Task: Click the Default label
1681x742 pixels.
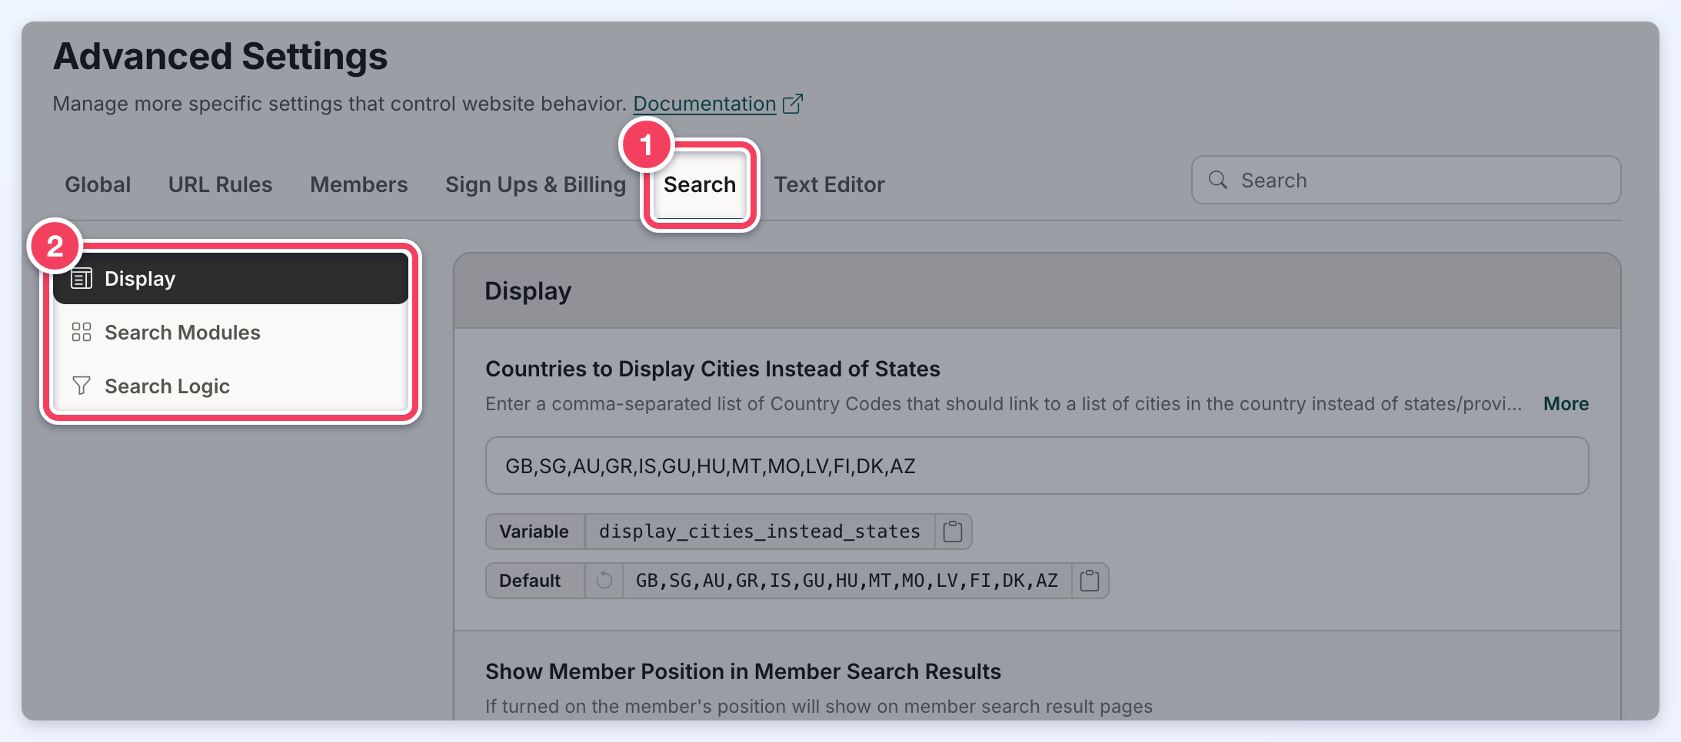Action: pyautogui.click(x=530, y=581)
